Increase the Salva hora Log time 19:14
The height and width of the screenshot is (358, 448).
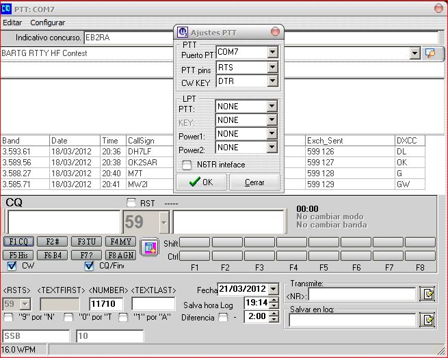(274, 300)
